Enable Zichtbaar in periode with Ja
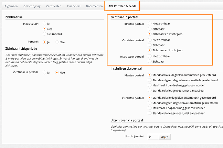 (x=44, y=72)
